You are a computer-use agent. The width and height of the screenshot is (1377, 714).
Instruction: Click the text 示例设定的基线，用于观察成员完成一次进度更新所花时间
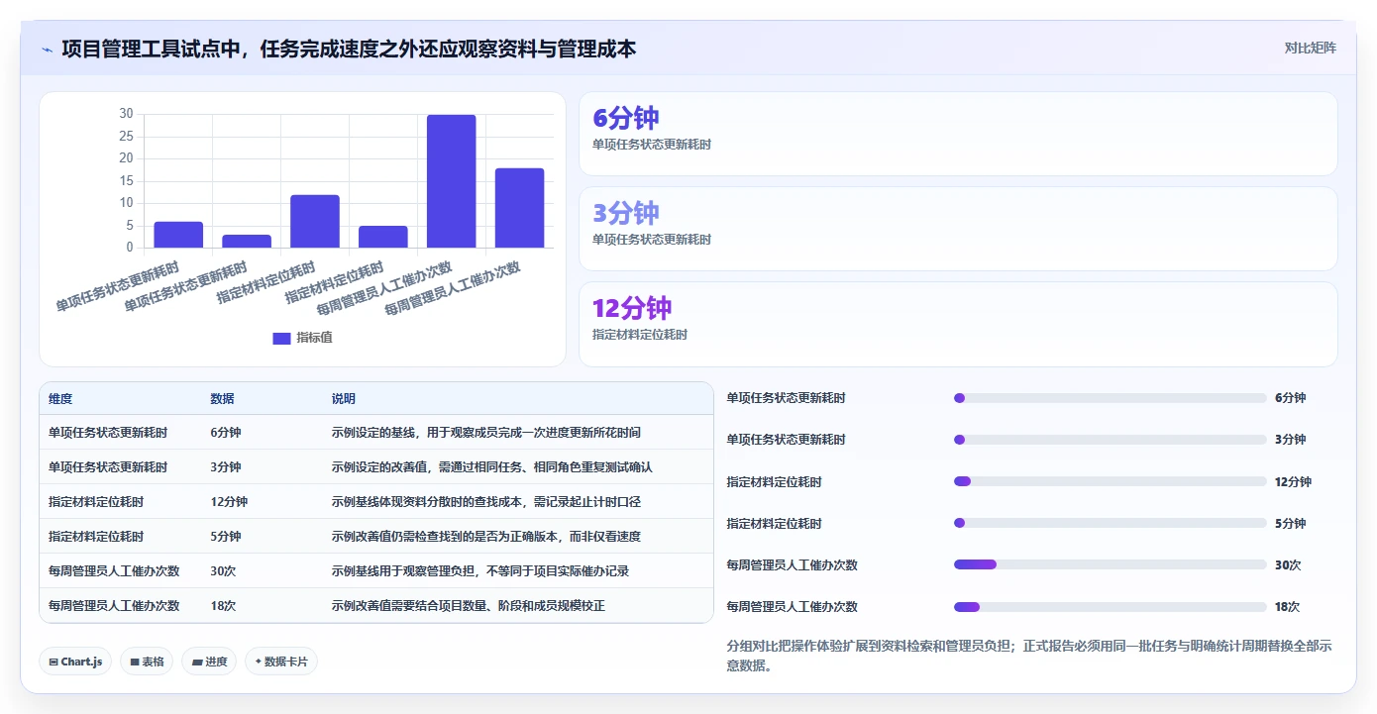tap(486, 432)
